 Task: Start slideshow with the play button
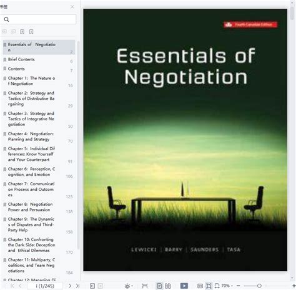[x=184, y=286]
